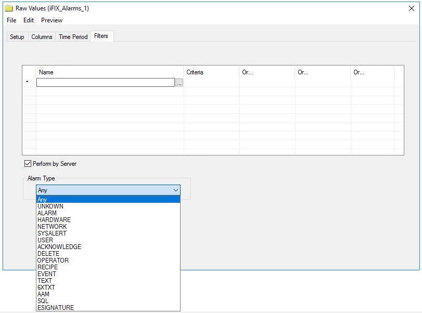Click the Name filter input field
Screen dimensions: 422x313
(106, 82)
